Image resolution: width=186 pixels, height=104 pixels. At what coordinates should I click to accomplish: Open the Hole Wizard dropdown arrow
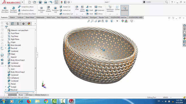coord(48,14)
